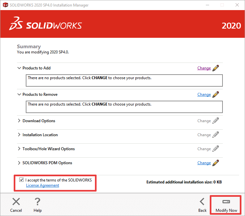This screenshot has height=216, width=245.
Task: Click the greyed pencil icon for Installation Location
Action: point(216,135)
